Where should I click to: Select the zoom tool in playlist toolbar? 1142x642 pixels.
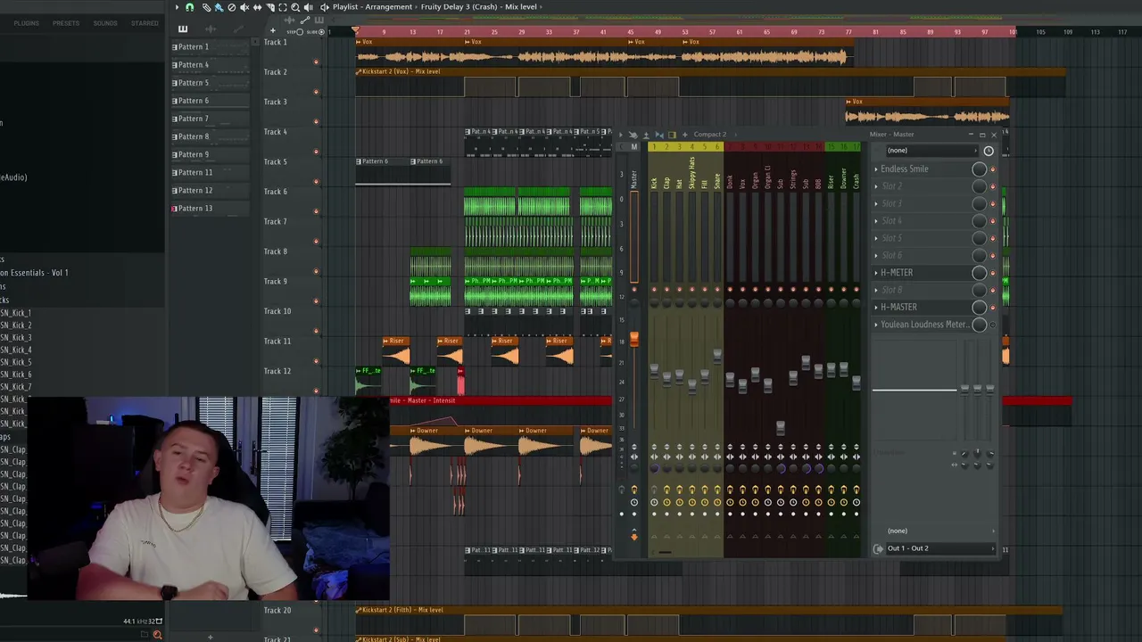(x=295, y=7)
